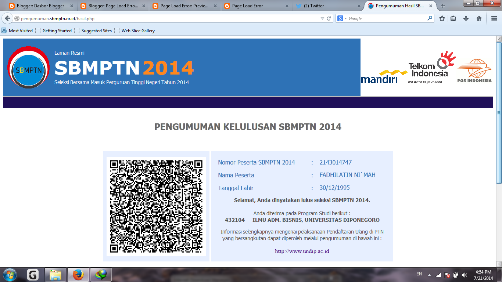The width and height of the screenshot is (502, 282).
Task: Click the "Nama Peserta" label
Action: click(x=236, y=175)
